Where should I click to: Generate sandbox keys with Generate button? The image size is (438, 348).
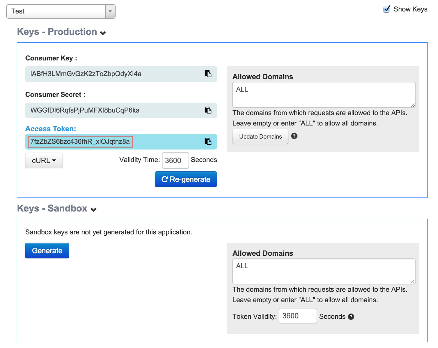47,251
